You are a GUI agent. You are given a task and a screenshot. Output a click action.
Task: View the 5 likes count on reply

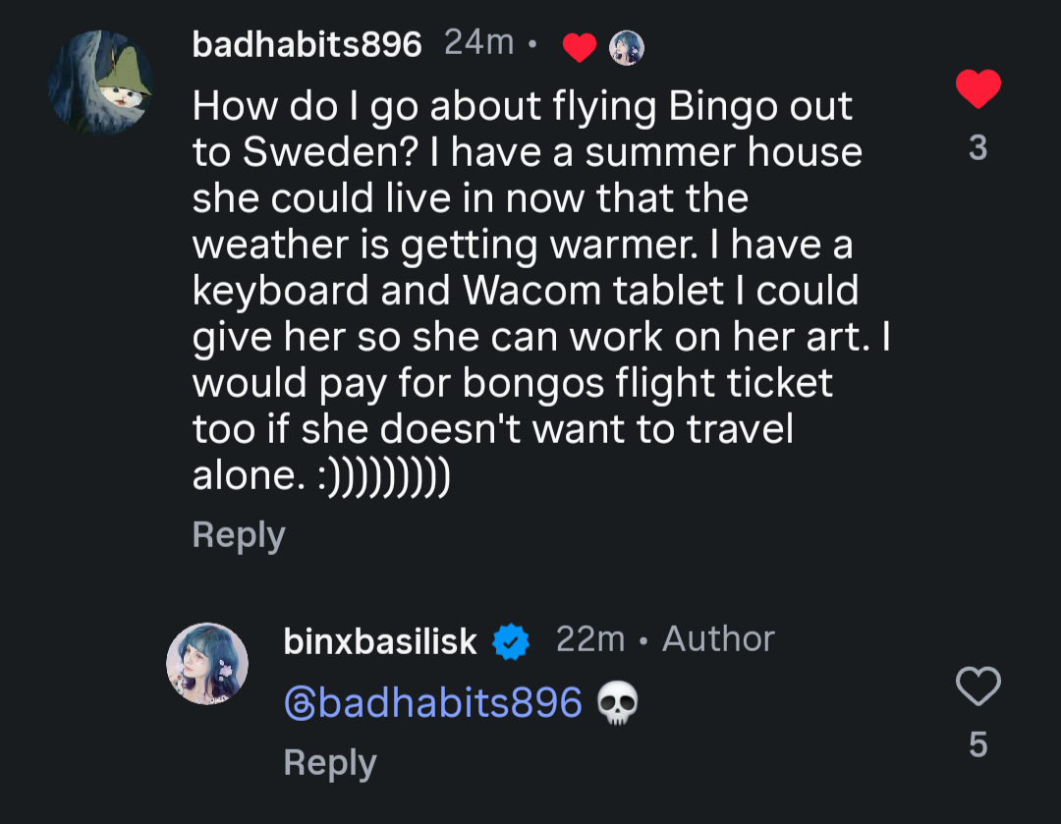click(x=977, y=744)
